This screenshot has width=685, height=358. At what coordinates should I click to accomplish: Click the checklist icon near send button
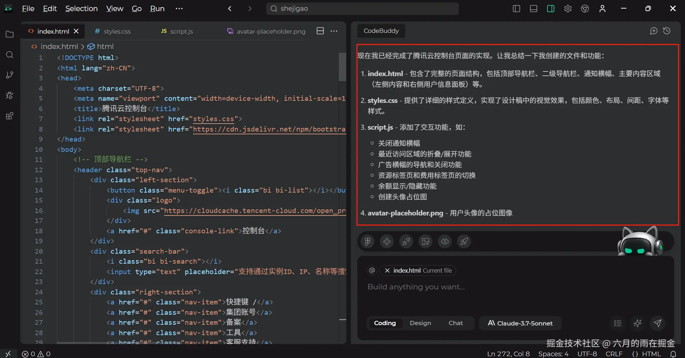[x=617, y=323]
